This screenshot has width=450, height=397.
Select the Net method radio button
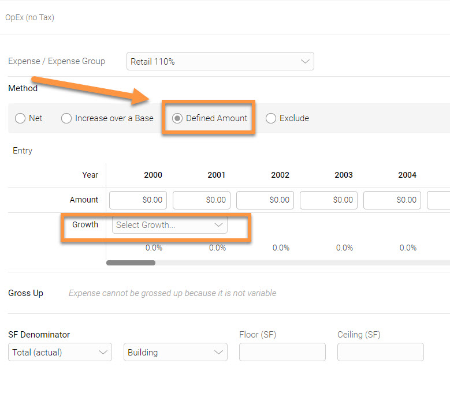20,118
